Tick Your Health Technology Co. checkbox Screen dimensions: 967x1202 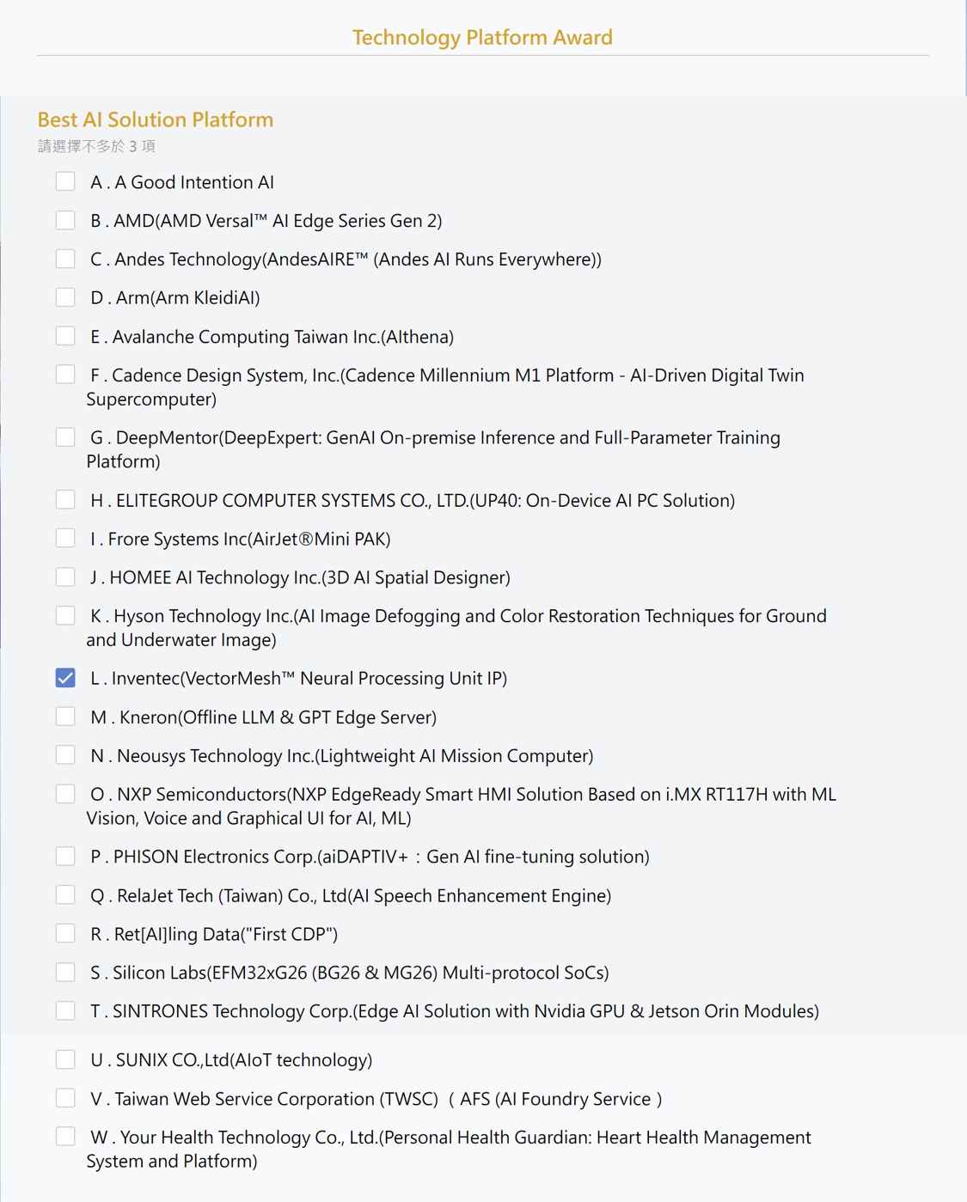click(65, 1137)
